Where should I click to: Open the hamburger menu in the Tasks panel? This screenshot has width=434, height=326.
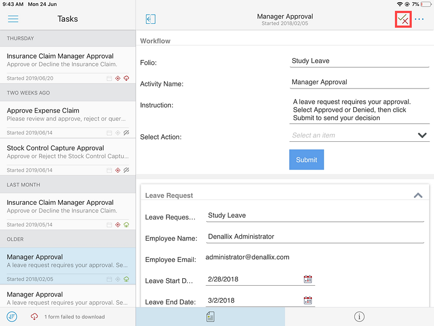[x=13, y=18]
